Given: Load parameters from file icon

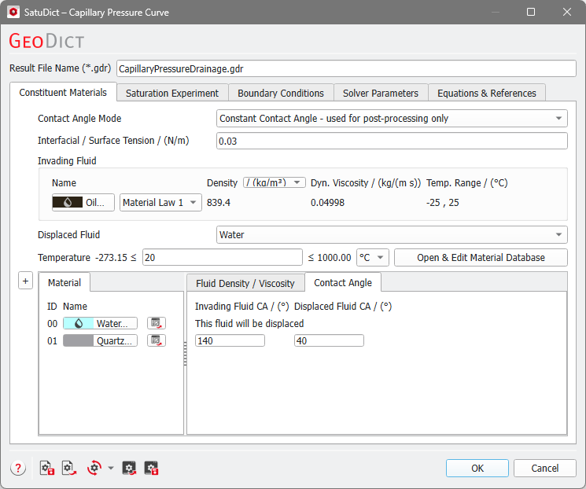Looking at the screenshot, I should [x=69, y=468].
